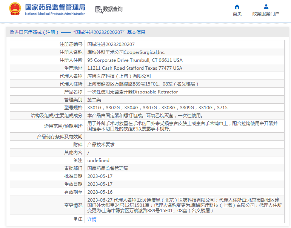This screenshot has width=291, height=228.
Task: Click 国家药品监督管理局 site title
Action: click(55, 8)
